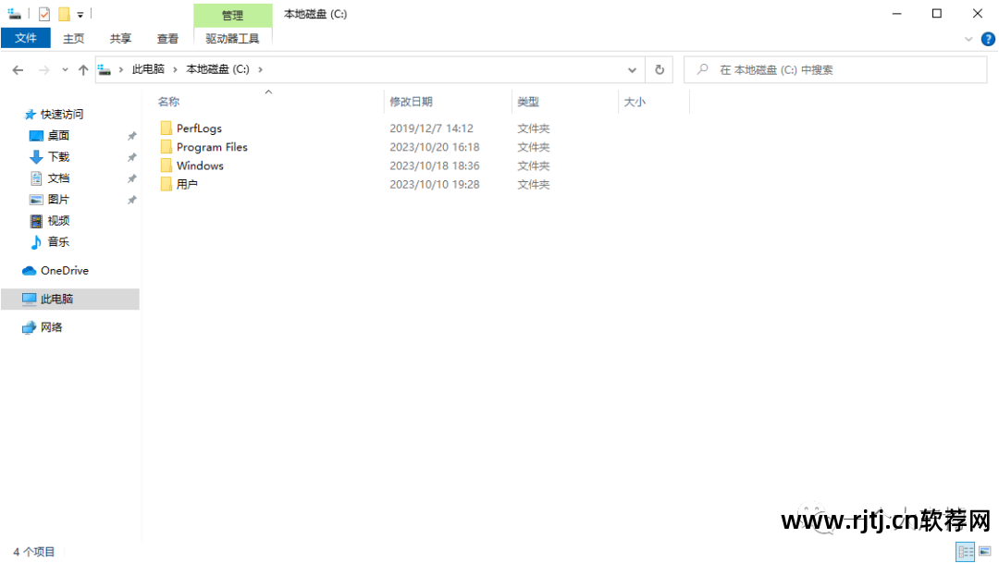The width and height of the screenshot is (999, 563).
Task: Switch to the 查看 ribbon tab
Action: click(167, 38)
